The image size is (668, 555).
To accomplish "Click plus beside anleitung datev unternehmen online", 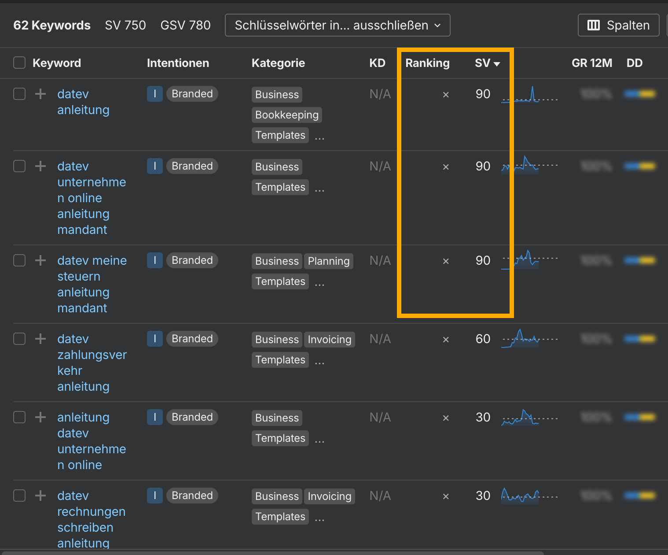I will 40,417.
